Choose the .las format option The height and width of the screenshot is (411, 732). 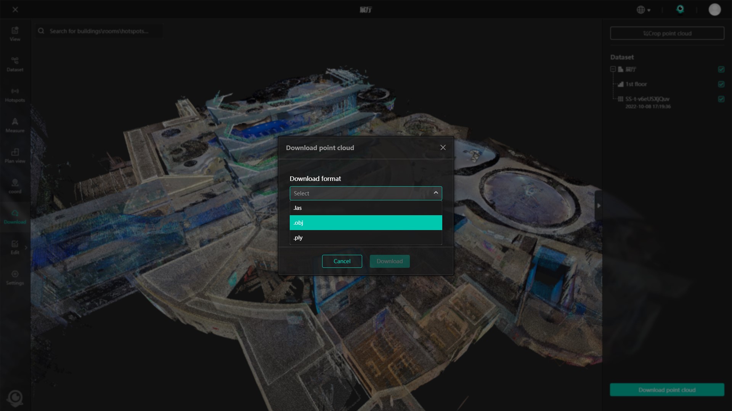point(366,208)
